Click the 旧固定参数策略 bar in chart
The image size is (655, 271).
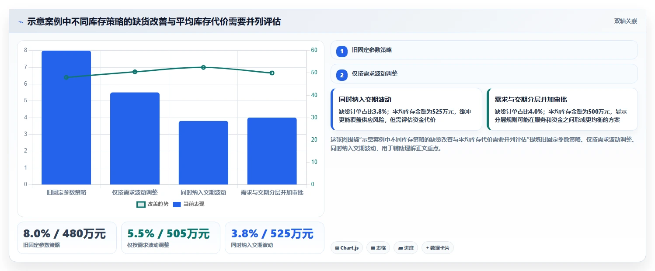point(66,118)
